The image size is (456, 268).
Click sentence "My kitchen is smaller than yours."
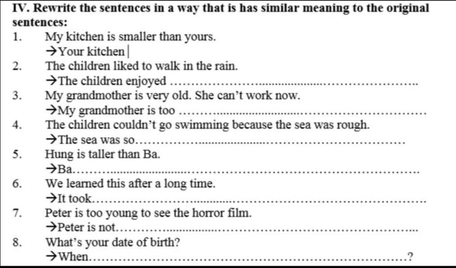(130, 37)
